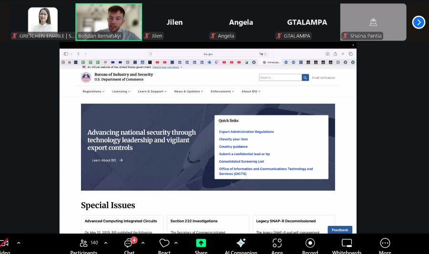Show tab overview icon
The height and width of the screenshot is (254, 429).
click(x=351, y=54)
